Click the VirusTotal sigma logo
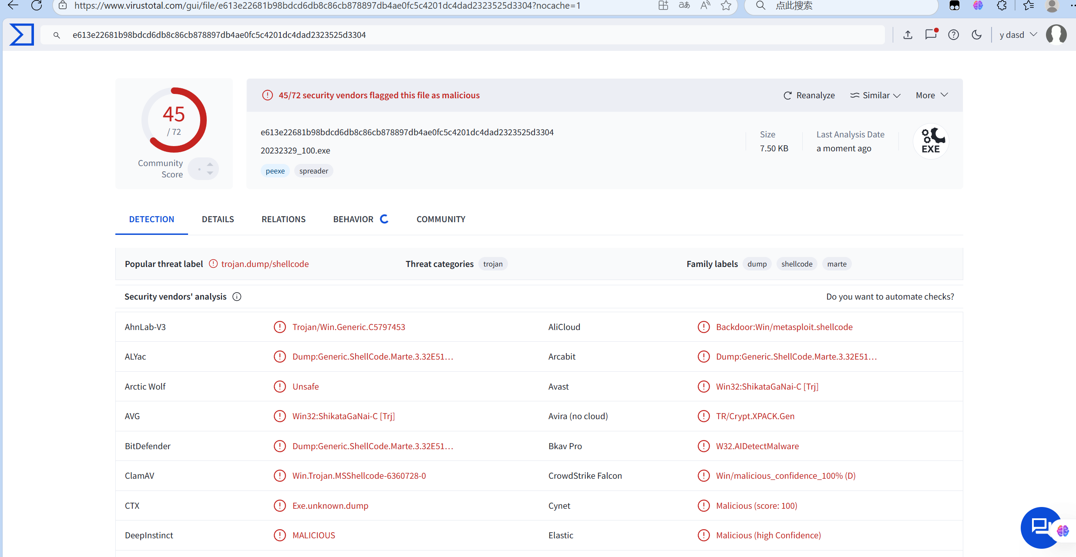 pos(21,35)
